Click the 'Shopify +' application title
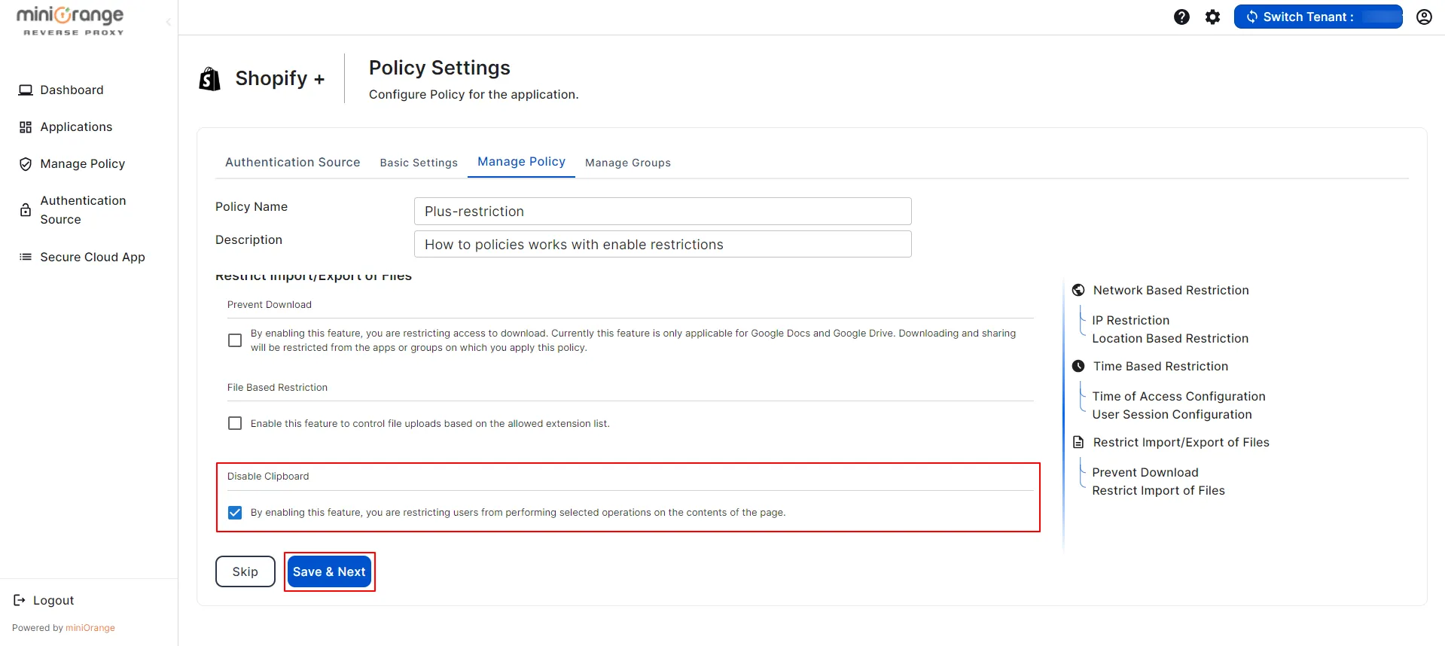This screenshot has height=646, width=1445. click(x=280, y=78)
